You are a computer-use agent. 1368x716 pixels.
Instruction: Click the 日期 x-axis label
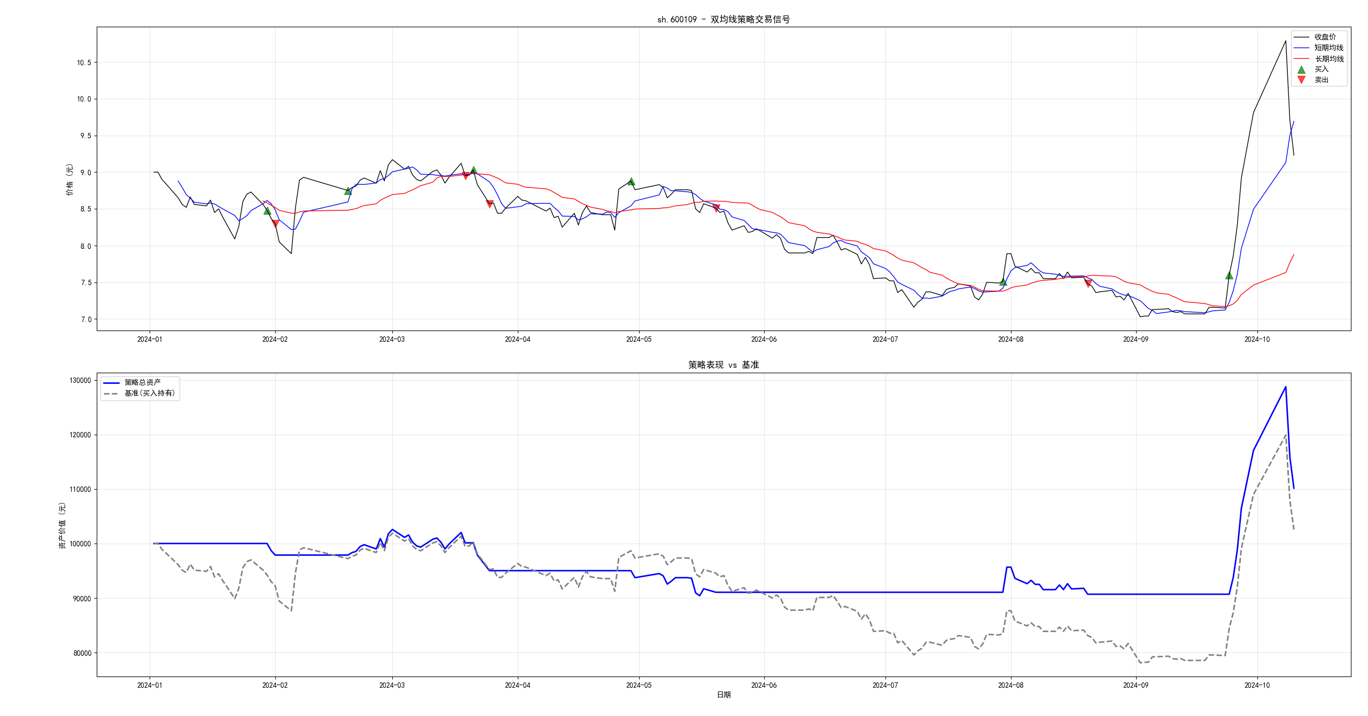coord(724,695)
